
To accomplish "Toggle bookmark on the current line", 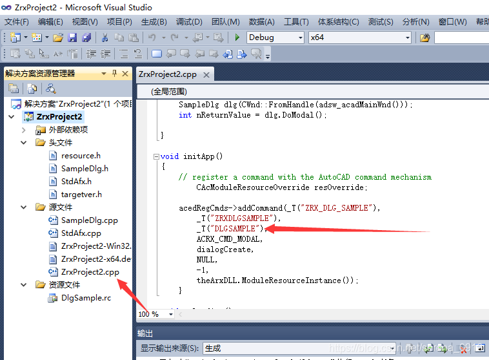I will point(157,54).
